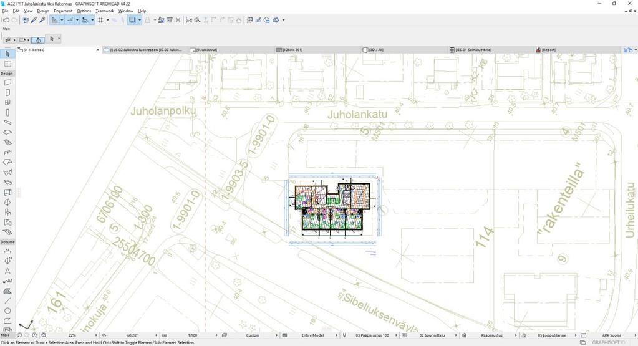Select the Fill tool
Viewport: 638px width, 346px height.
pos(7,291)
